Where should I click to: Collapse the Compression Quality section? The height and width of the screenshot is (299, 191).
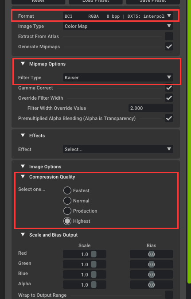(x=23, y=177)
